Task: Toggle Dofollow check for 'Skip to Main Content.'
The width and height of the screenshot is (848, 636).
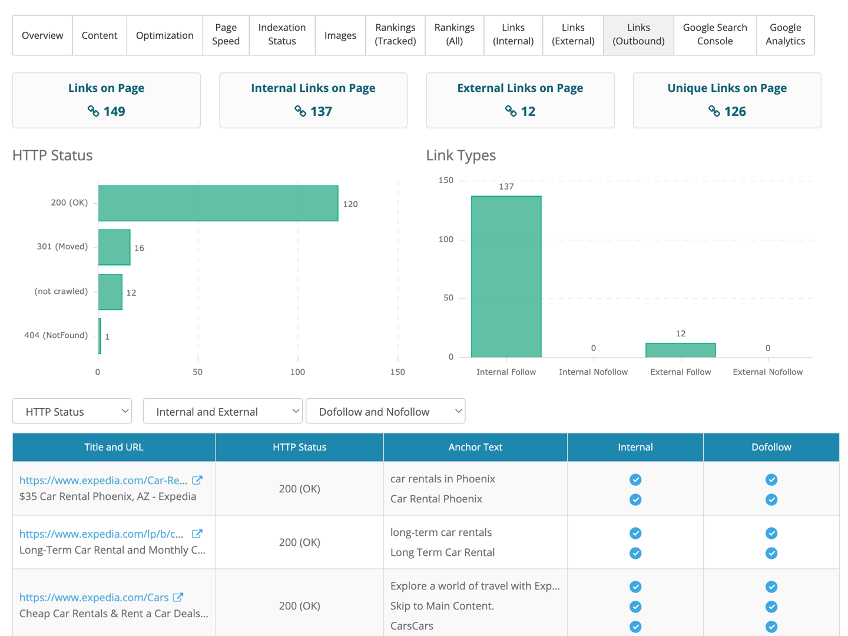Action: coord(771,607)
